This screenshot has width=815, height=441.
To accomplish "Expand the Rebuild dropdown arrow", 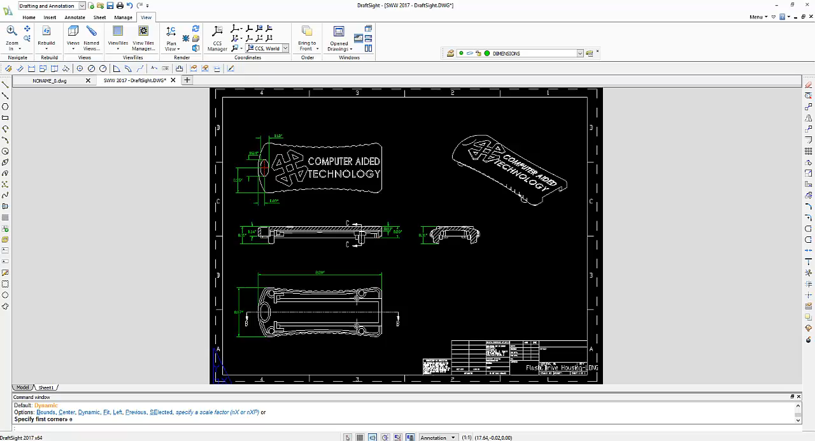I will coord(46,49).
